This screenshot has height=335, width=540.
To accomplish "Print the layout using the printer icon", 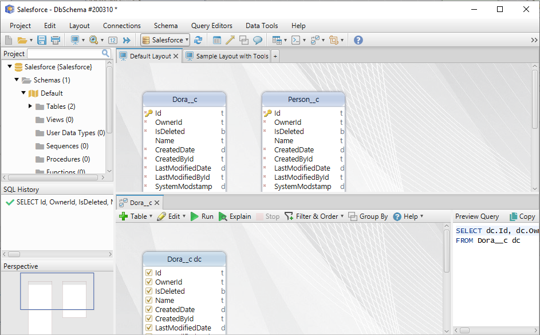I will point(56,40).
